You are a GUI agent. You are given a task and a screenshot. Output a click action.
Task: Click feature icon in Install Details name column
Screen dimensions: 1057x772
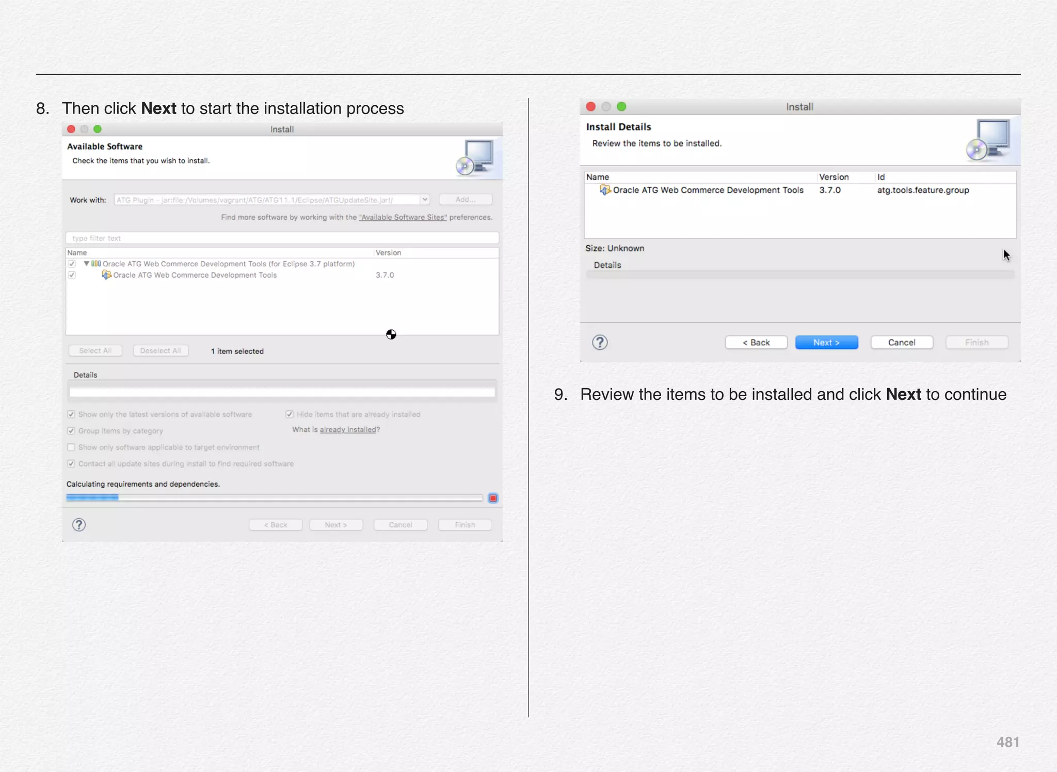coord(605,190)
